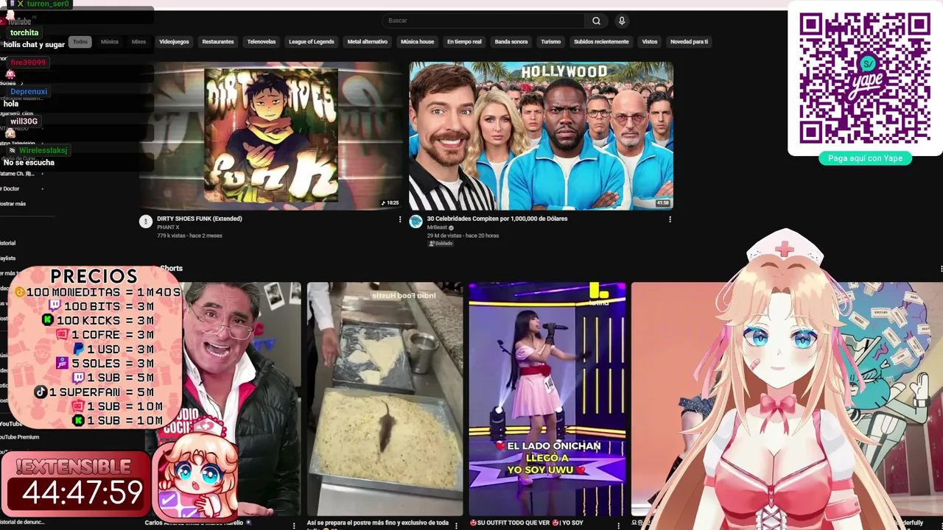Open the PHANT X channel link
943x530 pixels.
tap(168, 227)
